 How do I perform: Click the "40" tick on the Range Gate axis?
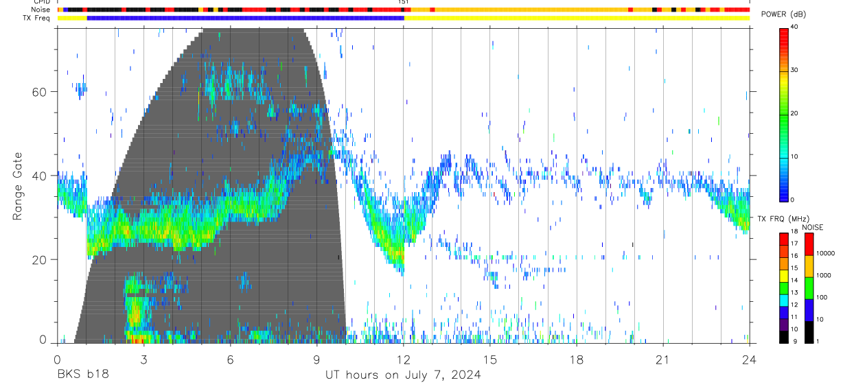(x=41, y=176)
